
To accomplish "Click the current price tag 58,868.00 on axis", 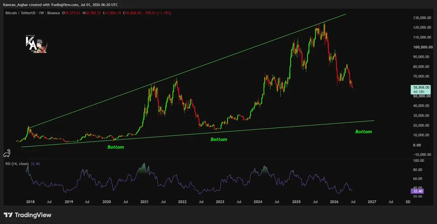I will (x=421, y=87).
